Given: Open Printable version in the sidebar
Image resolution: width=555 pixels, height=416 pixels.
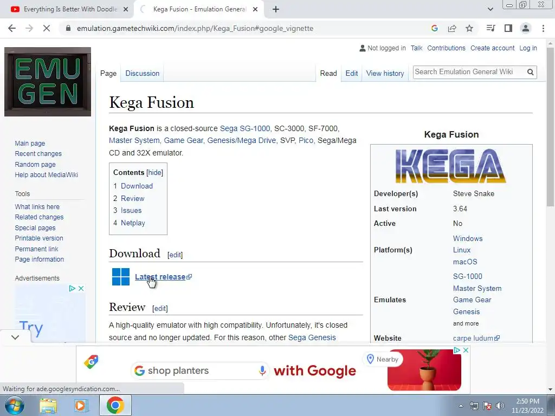Looking at the screenshot, I should 39,238.
